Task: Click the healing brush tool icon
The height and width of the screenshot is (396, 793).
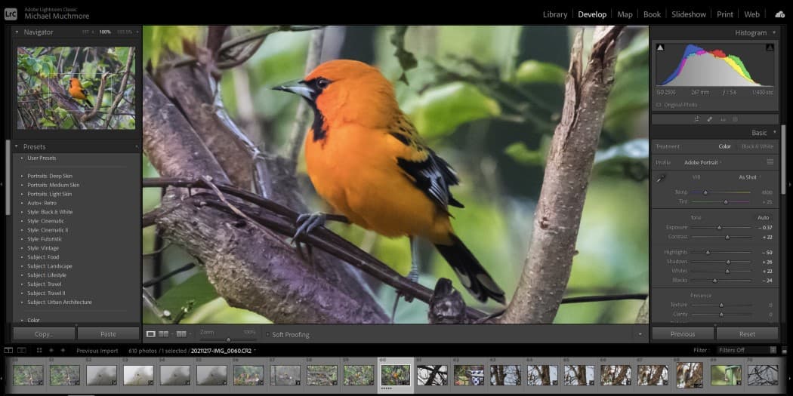Action: (709, 119)
